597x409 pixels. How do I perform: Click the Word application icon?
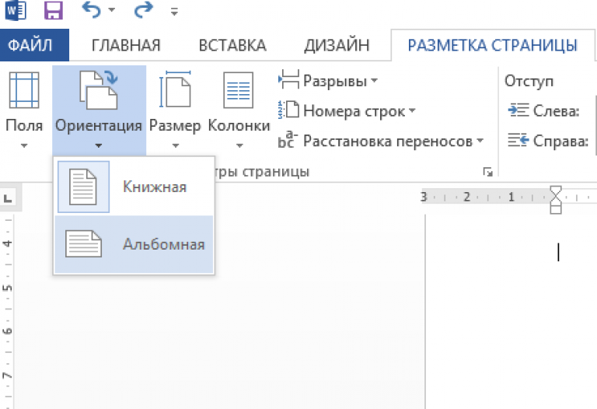16,10
